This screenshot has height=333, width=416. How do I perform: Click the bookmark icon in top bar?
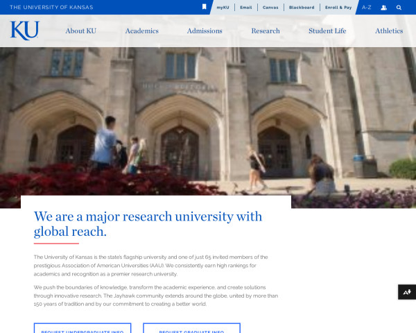click(x=204, y=7)
